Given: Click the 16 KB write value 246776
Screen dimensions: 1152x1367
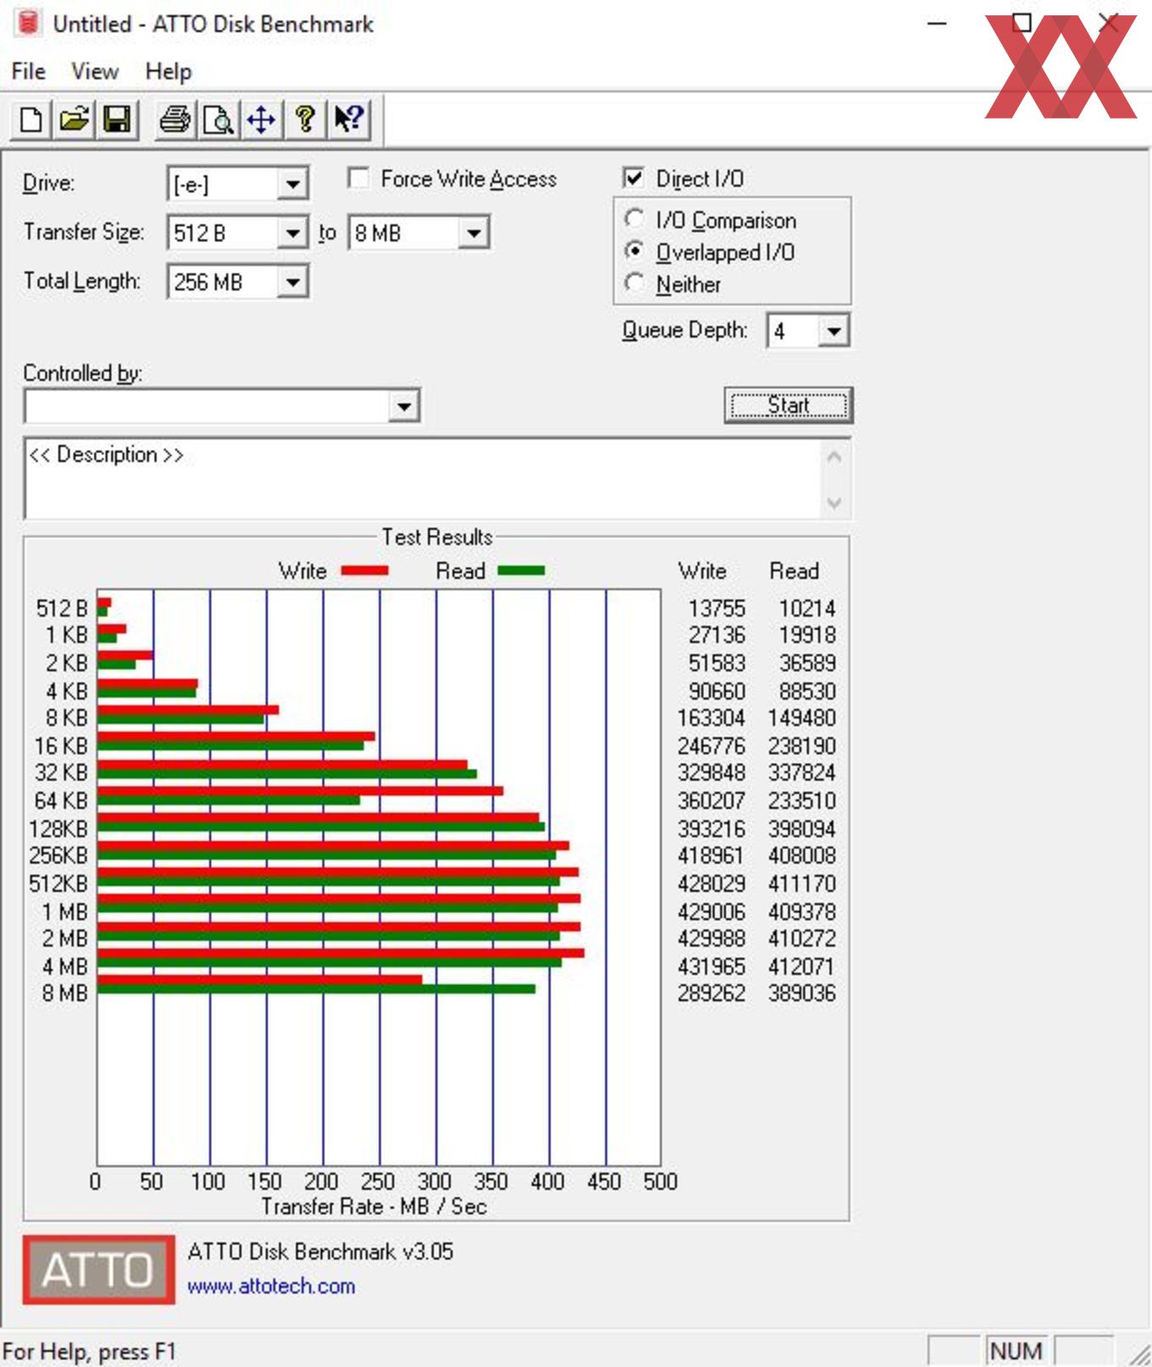Looking at the screenshot, I should click(712, 745).
